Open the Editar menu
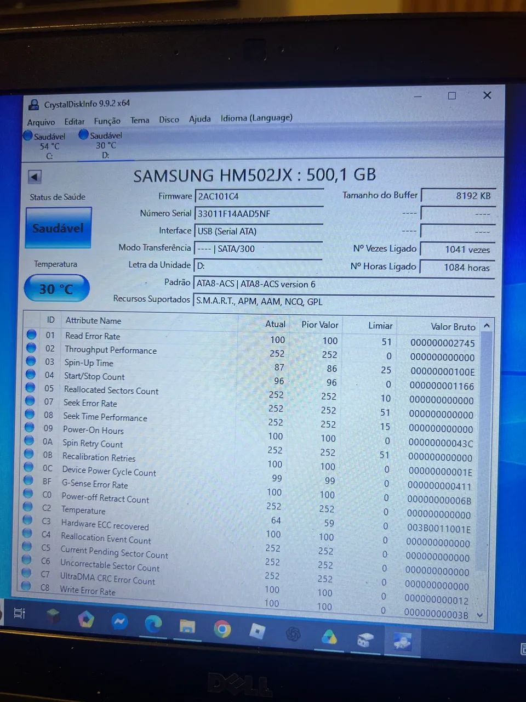 point(75,121)
